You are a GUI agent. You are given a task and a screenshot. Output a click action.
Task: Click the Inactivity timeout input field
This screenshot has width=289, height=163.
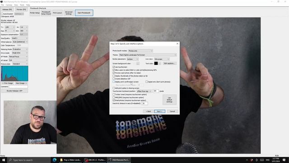tap(144, 103)
